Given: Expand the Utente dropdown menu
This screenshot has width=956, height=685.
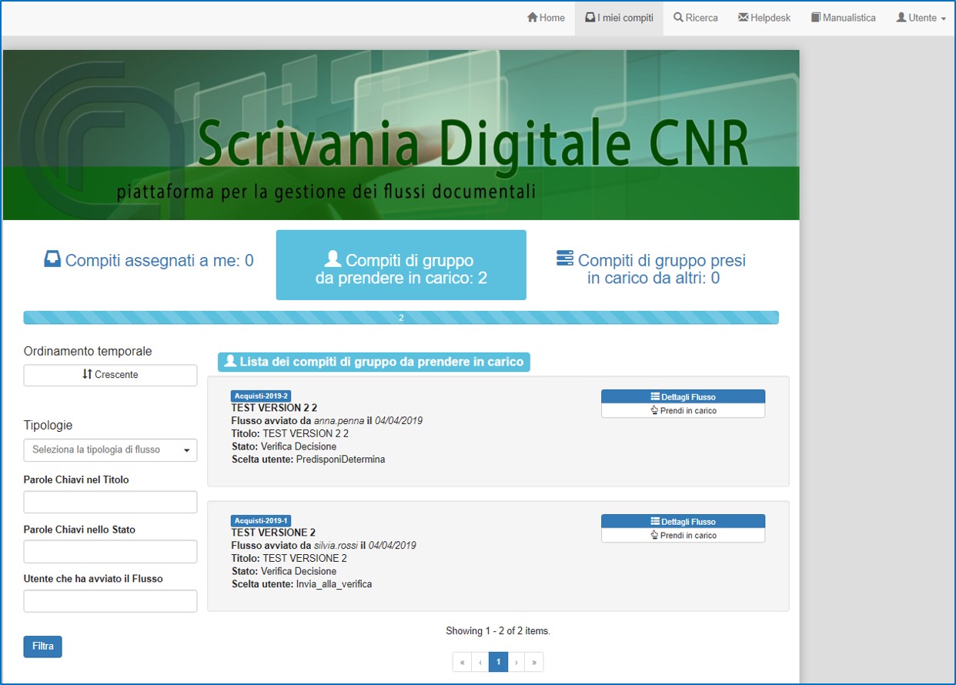Looking at the screenshot, I should (921, 18).
